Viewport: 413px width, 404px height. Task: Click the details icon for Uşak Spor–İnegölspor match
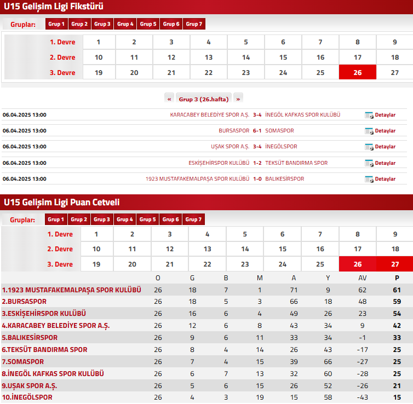pyautogui.click(x=369, y=147)
